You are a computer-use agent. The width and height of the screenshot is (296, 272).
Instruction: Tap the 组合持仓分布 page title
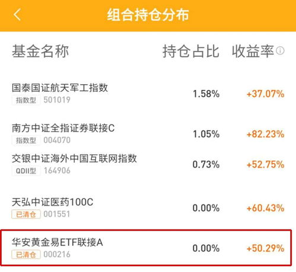148,15
